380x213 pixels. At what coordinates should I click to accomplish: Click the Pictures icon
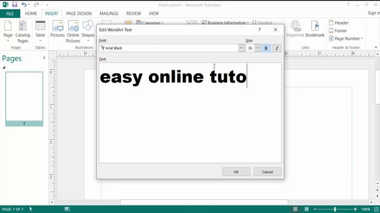58,29
